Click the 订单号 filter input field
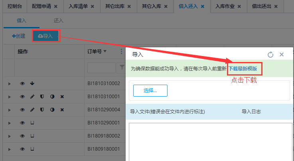This screenshot has height=161, width=294. coord(101,68)
